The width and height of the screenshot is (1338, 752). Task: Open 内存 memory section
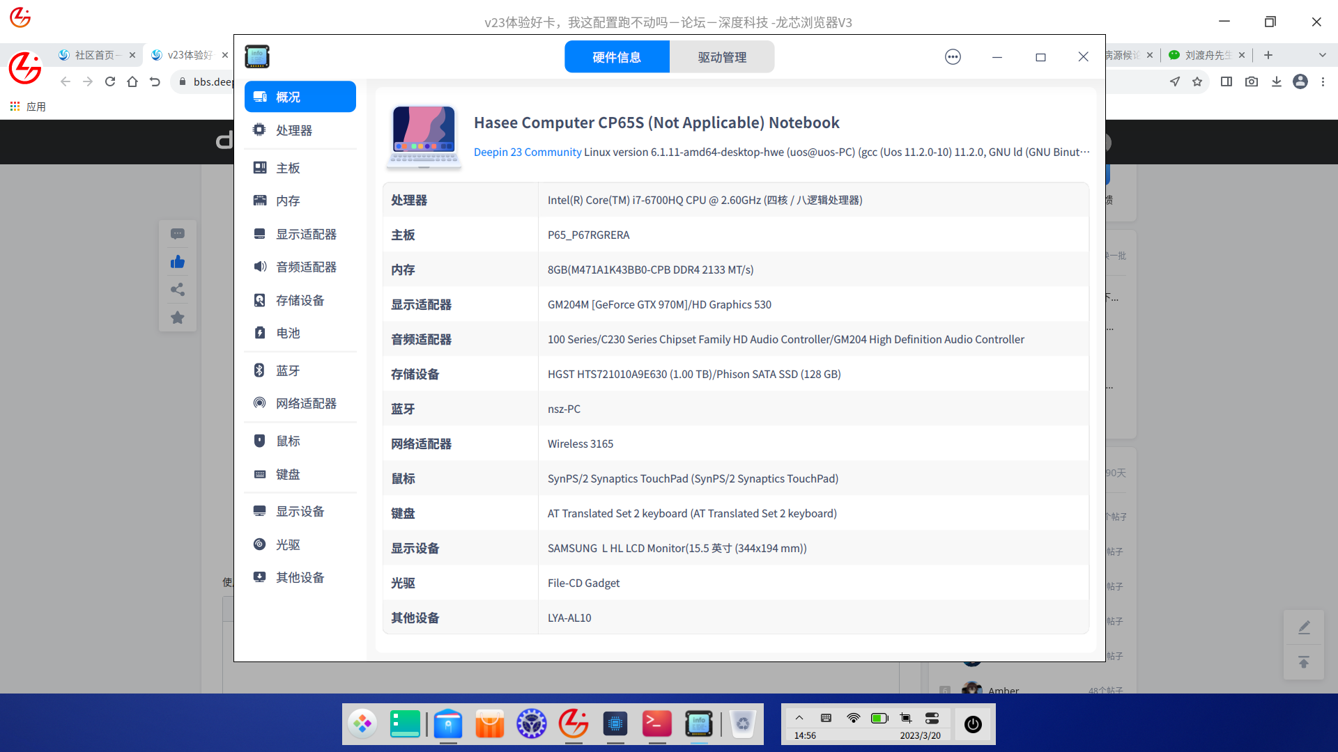[x=287, y=201]
